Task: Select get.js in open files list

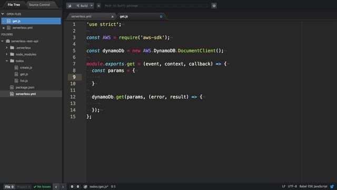Action: coord(31,21)
